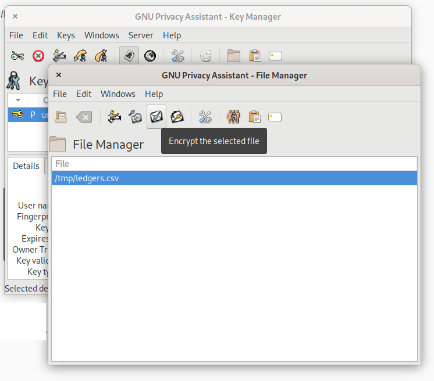Click the Sign file icon in File Manager
Image resolution: width=434 pixels, height=381 pixels.
115,117
